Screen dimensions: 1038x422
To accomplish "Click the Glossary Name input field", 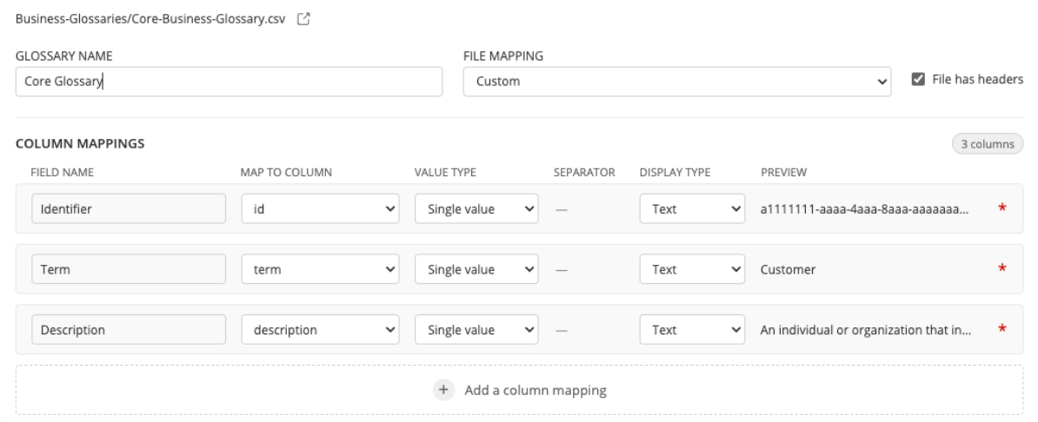I will pyautogui.click(x=230, y=82).
